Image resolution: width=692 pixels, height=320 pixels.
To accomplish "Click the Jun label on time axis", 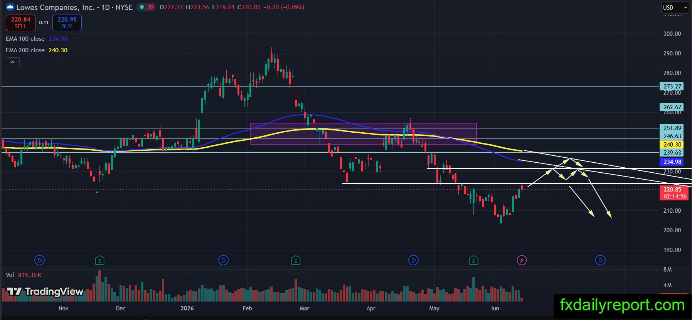I will [495, 308].
